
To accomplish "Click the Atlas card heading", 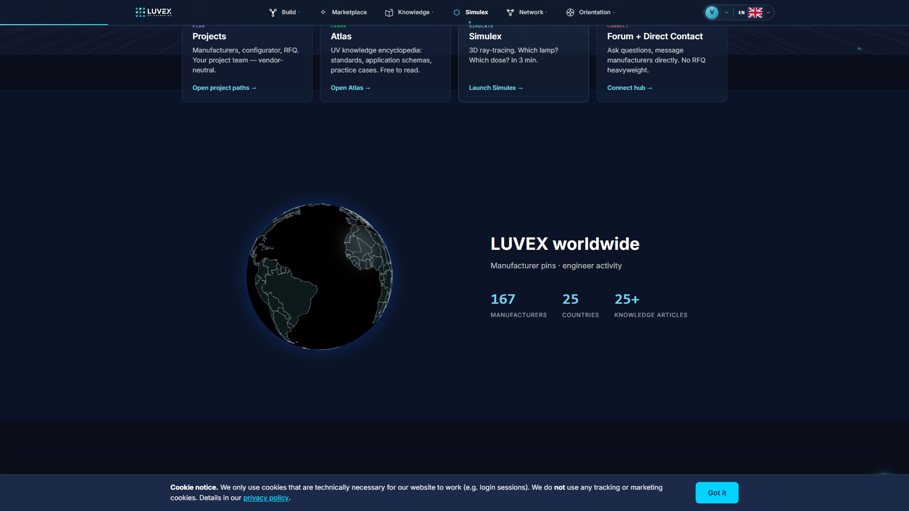I will coord(341,36).
